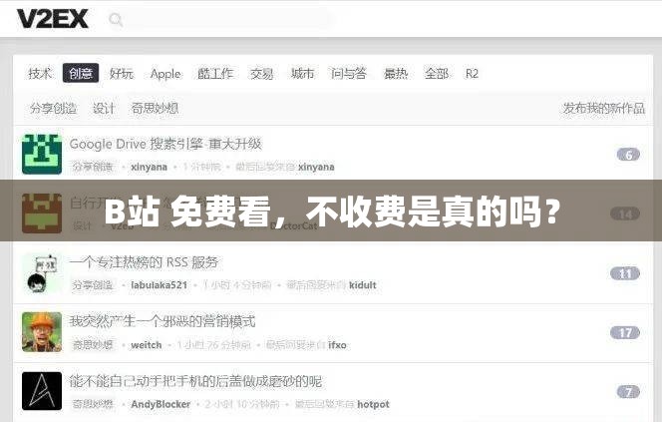Click the 奇思妙想 tag under weitch's topic
Image resolution: width=662 pixels, height=422 pixels.
tap(93, 345)
